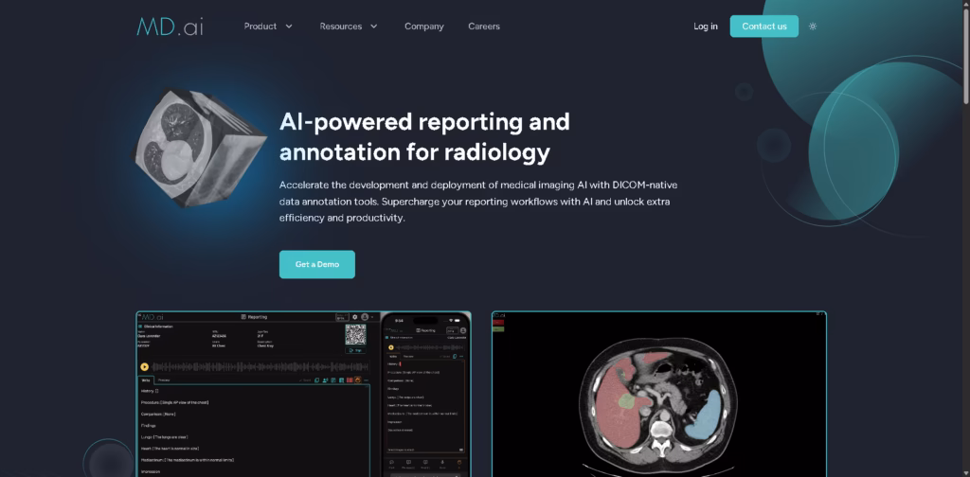
Task: Toggle the light/dark theme sun icon
Action: pyautogui.click(x=813, y=26)
